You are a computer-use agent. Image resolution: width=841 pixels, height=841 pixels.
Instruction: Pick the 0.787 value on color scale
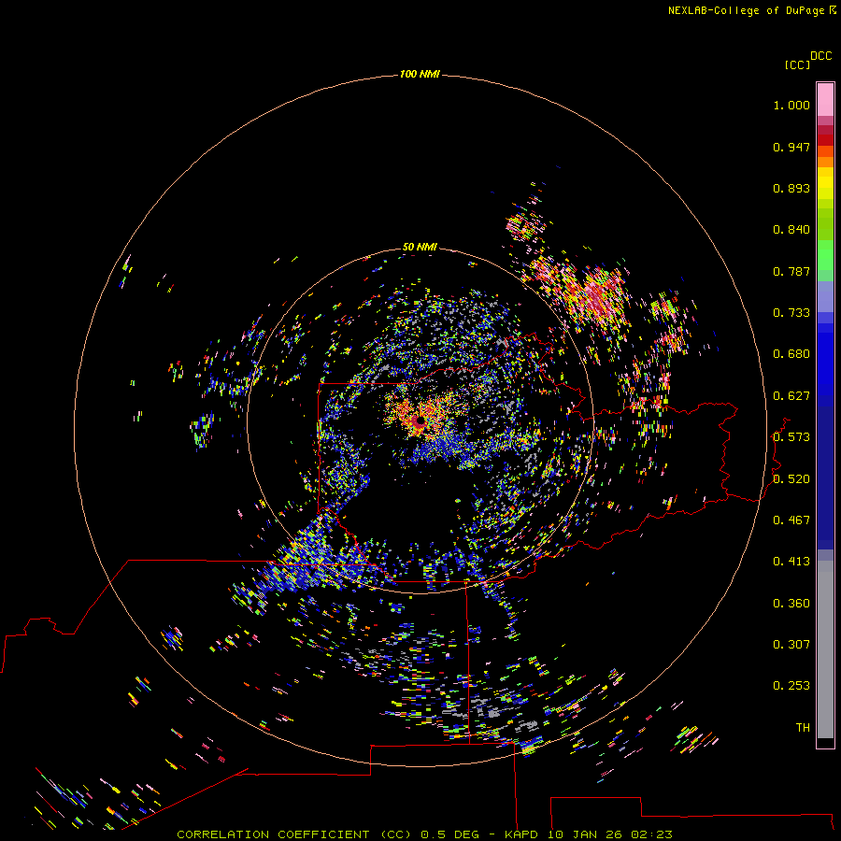pos(791,271)
